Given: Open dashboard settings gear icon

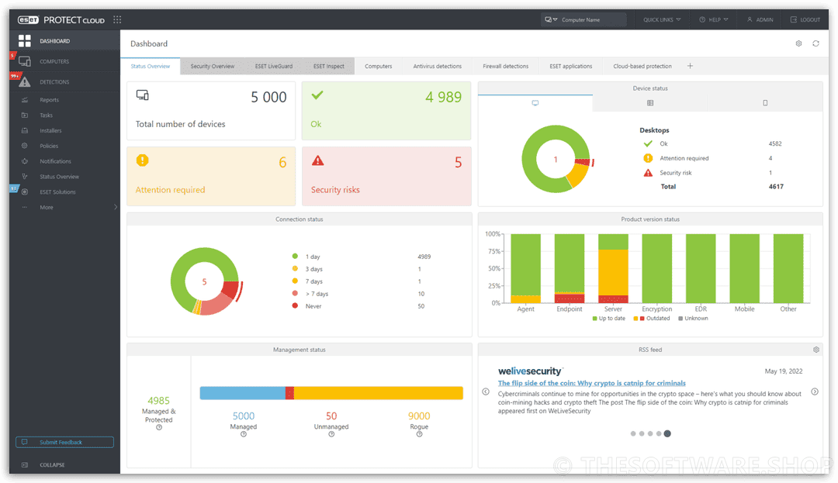Looking at the screenshot, I should pyautogui.click(x=798, y=43).
